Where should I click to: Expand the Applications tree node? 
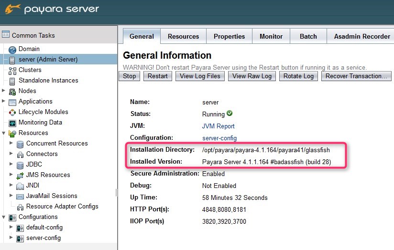[x=3, y=101]
